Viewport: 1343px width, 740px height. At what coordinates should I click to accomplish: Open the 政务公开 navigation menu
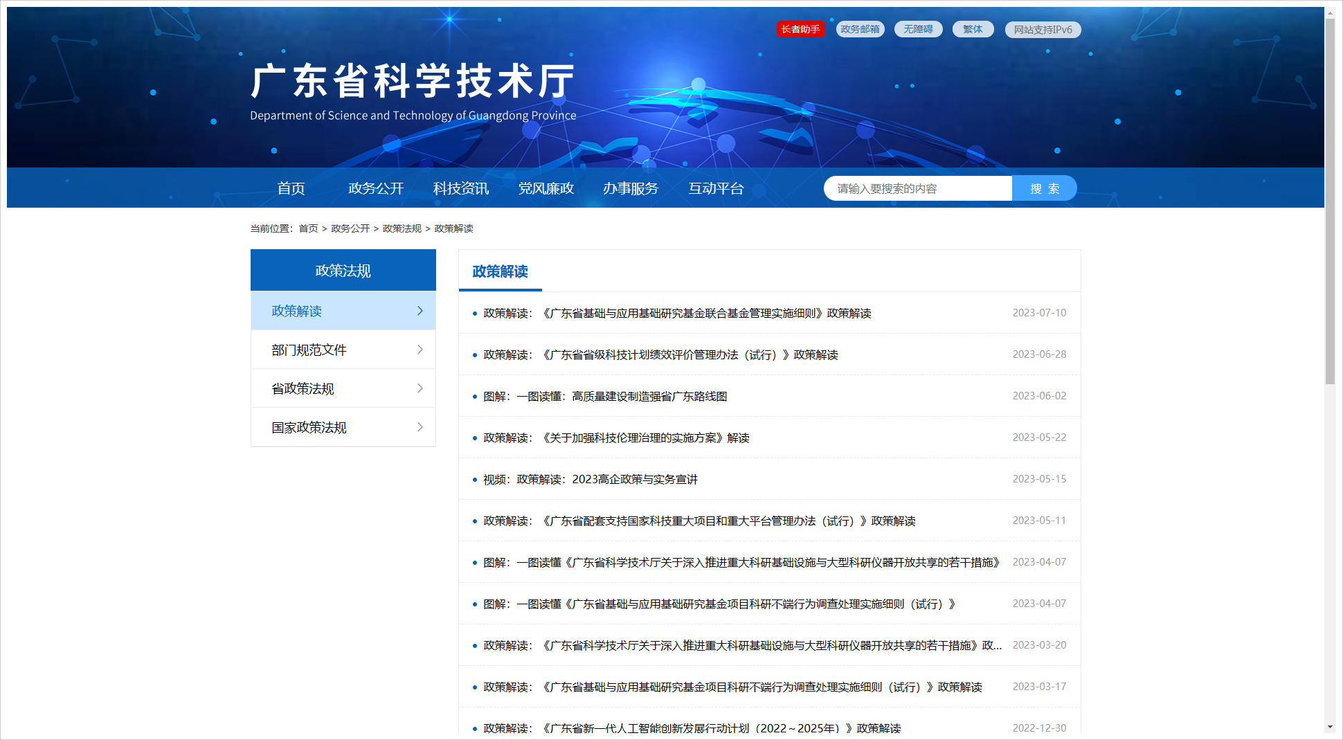(376, 188)
